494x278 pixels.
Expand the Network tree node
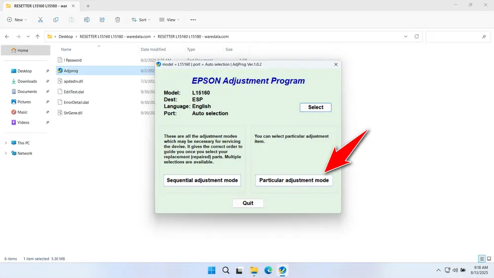coord(5,153)
